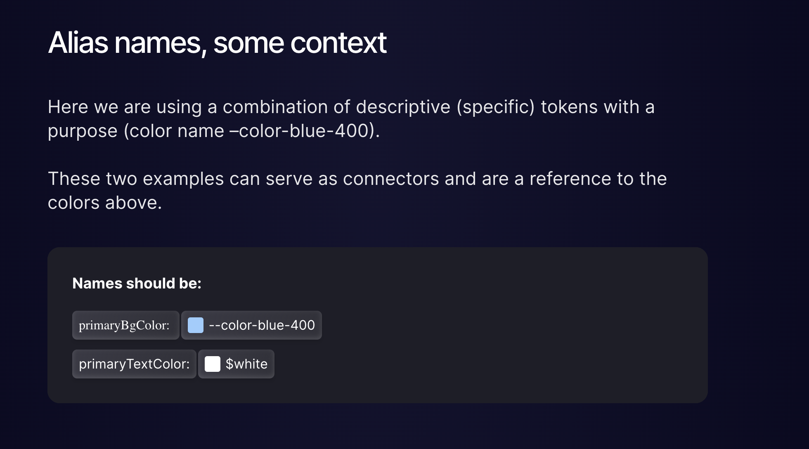The height and width of the screenshot is (449, 809).
Task: Select the $white token chip
Action: click(x=236, y=364)
